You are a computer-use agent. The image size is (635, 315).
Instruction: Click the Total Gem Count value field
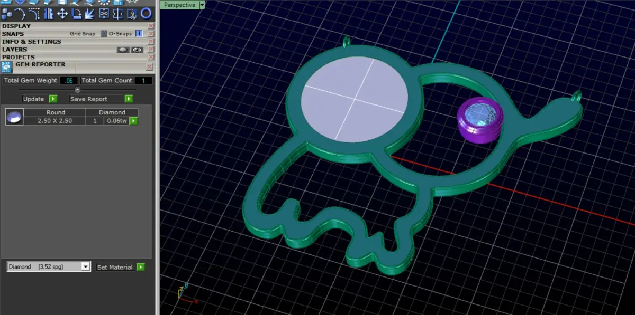tap(143, 81)
